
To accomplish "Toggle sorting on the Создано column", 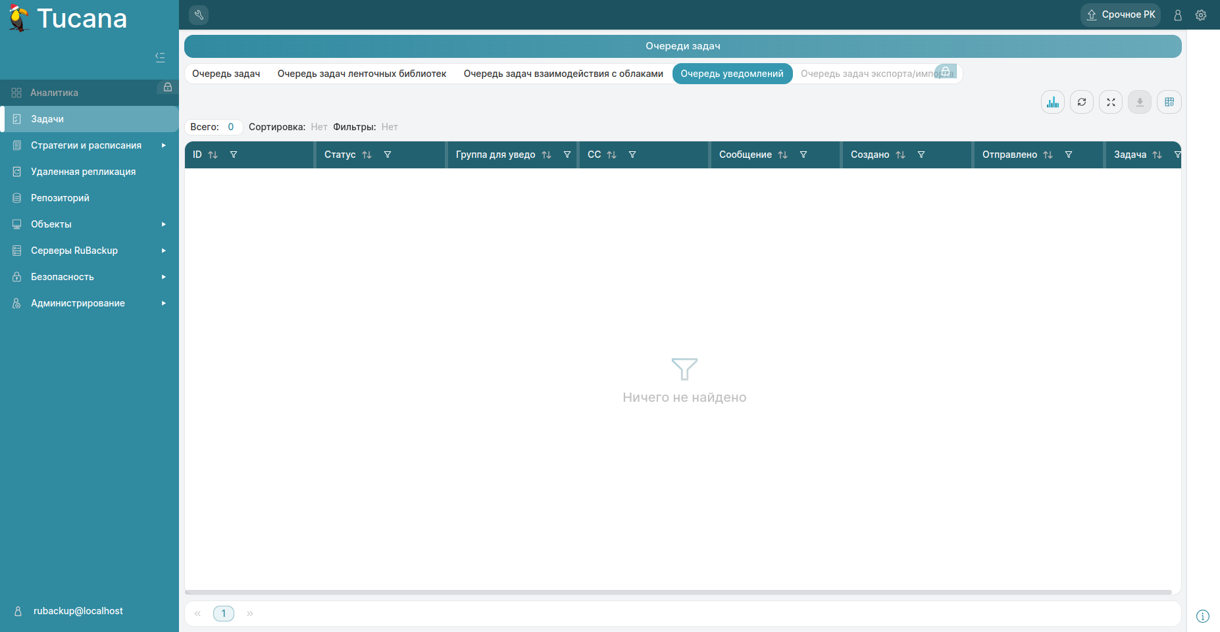I will tap(901, 155).
